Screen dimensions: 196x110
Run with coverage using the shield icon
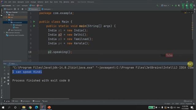tap(179, 5)
